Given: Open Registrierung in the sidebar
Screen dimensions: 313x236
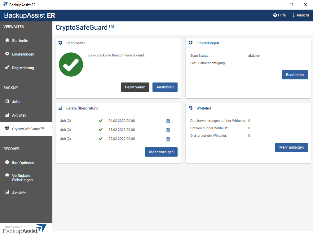Looking at the screenshot, I should coord(23,68).
